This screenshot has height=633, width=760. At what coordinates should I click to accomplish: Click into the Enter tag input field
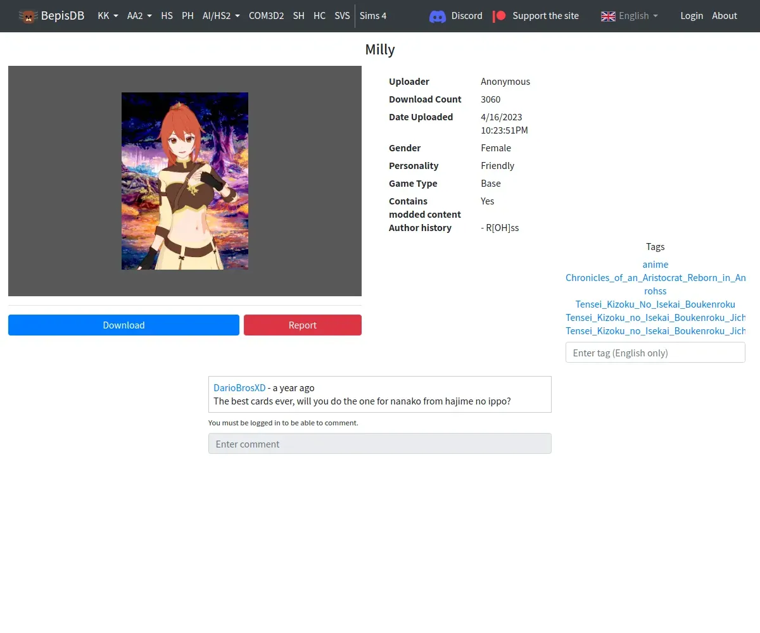point(655,353)
